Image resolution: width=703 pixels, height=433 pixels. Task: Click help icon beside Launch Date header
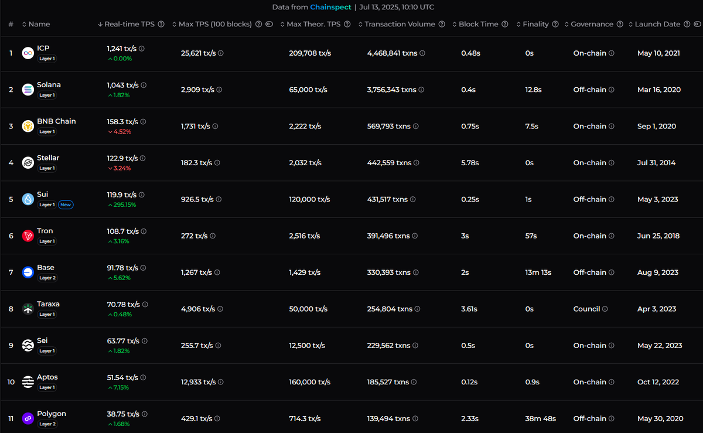[x=687, y=24]
